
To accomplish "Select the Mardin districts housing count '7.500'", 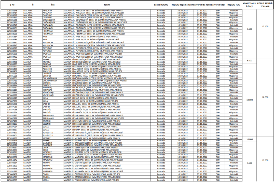I will click(x=249, y=163).
